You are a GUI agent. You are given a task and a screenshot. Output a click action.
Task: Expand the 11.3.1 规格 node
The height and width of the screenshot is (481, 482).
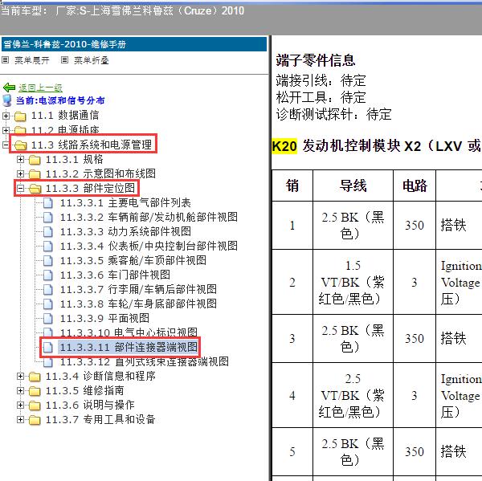(20, 159)
